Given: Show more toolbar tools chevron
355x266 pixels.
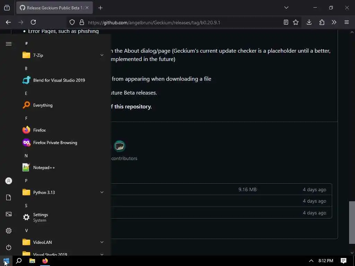Looking at the screenshot, I should point(334,22).
